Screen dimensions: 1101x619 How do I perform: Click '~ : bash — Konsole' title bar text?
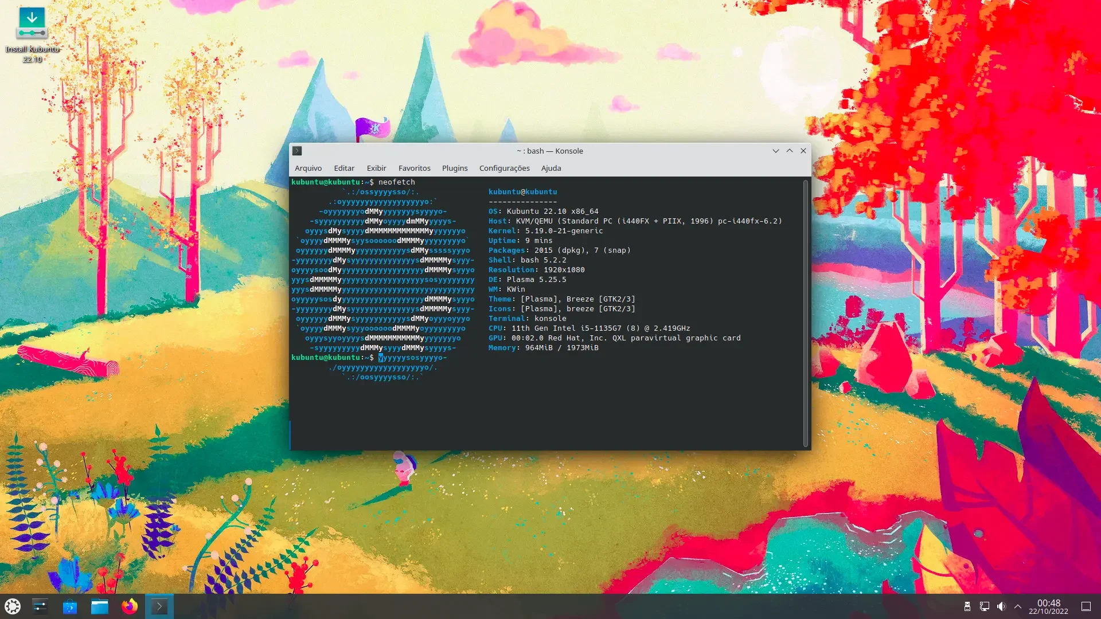tap(550, 151)
